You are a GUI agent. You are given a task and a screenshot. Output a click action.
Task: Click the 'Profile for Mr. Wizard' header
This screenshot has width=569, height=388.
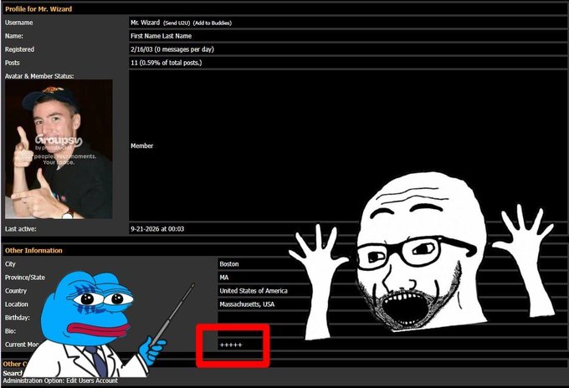coord(38,9)
